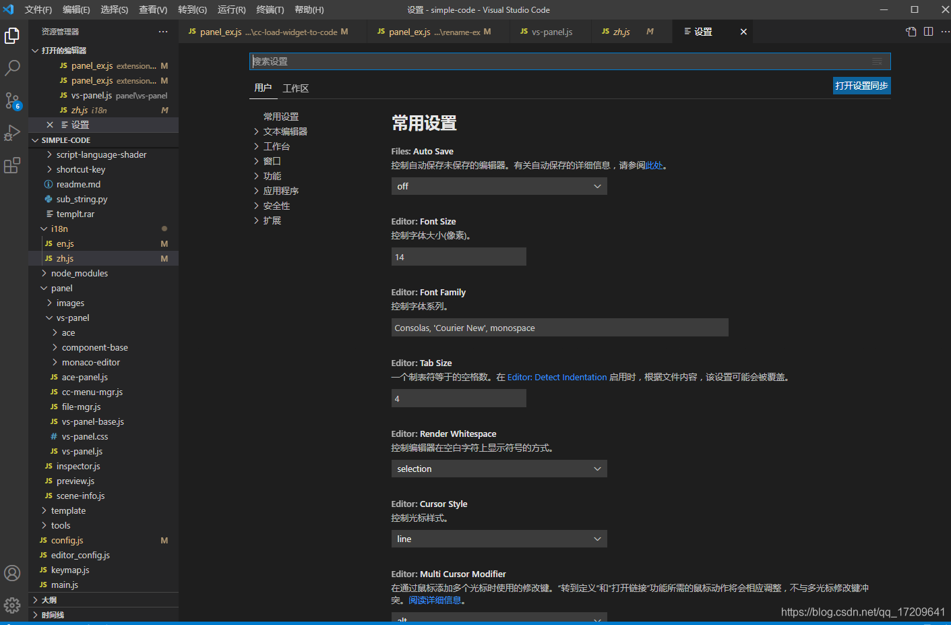The width and height of the screenshot is (951, 625).
Task: Open the Accounts icon in activity bar
Action: (x=12, y=573)
